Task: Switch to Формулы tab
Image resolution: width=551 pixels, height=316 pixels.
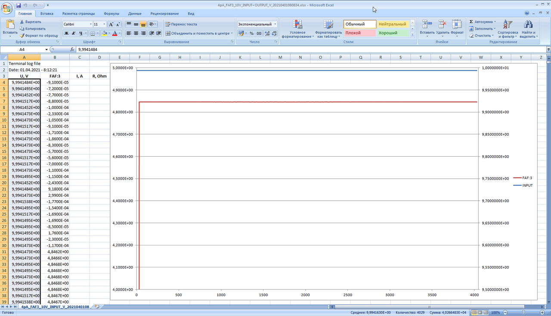Action: [x=111, y=13]
